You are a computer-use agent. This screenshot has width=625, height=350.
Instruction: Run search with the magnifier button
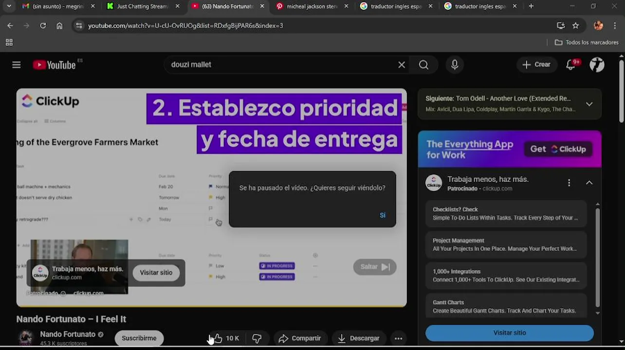tap(424, 65)
